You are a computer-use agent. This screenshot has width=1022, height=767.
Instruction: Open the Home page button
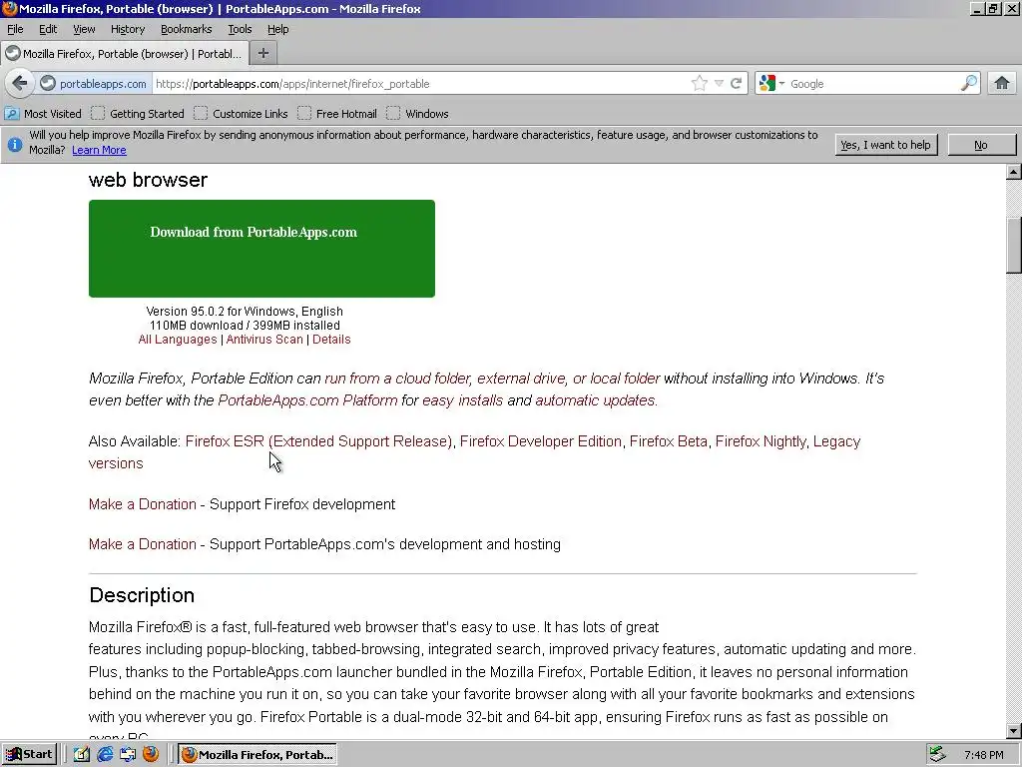(1002, 84)
